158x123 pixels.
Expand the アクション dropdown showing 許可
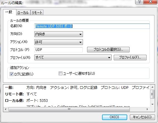pos(59,42)
